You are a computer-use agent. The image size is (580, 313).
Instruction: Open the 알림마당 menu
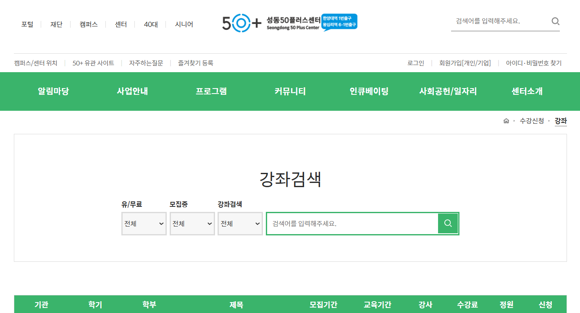coord(53,91)
